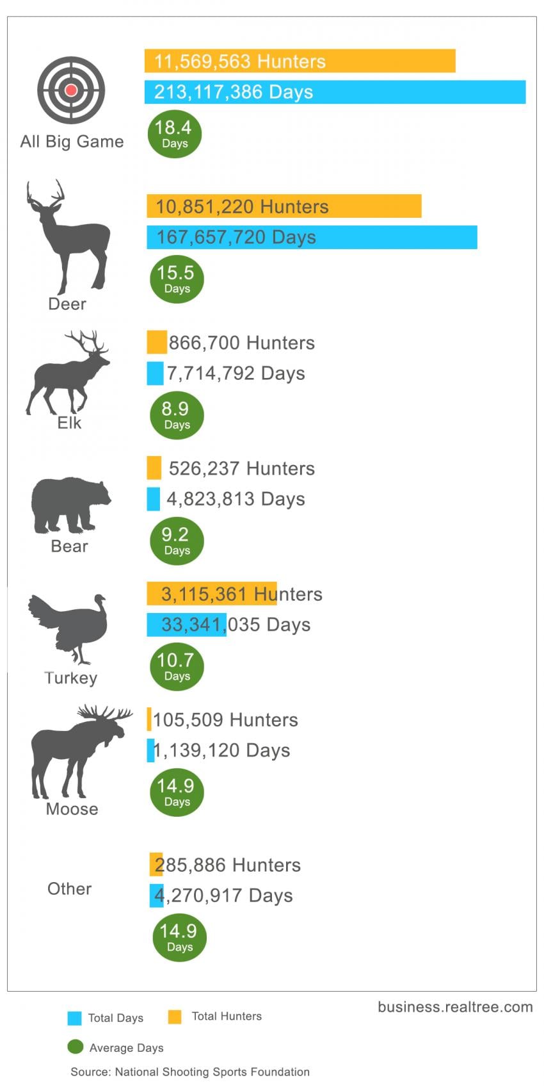This screenshot has width=544, height=1089.
Task: Click the blue Total Days legend swatch
Action: [x=74, y=1018]
